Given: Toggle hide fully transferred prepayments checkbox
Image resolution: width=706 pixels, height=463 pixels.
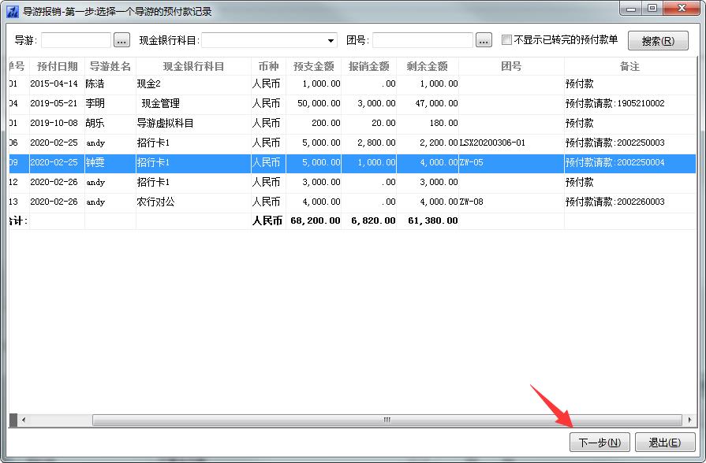Looking at the screenshot, I should point(507,40).
